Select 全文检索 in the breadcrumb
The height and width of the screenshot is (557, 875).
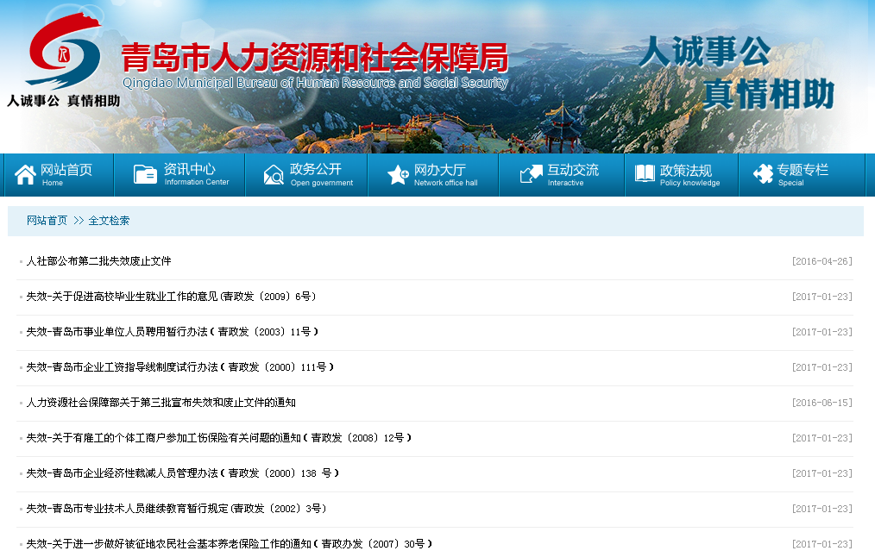pyautogui.click(x=109, y=221)
